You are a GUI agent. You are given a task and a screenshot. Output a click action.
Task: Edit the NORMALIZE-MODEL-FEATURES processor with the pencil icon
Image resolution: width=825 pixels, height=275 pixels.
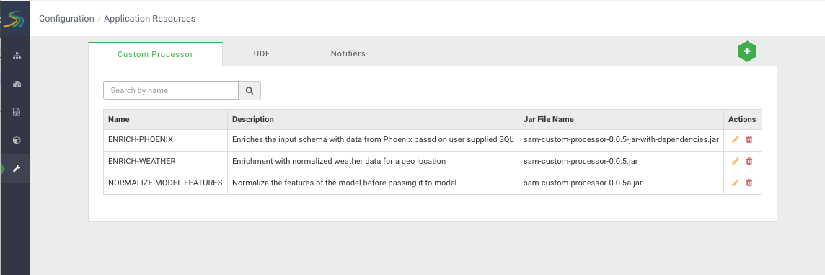[735, 183]
